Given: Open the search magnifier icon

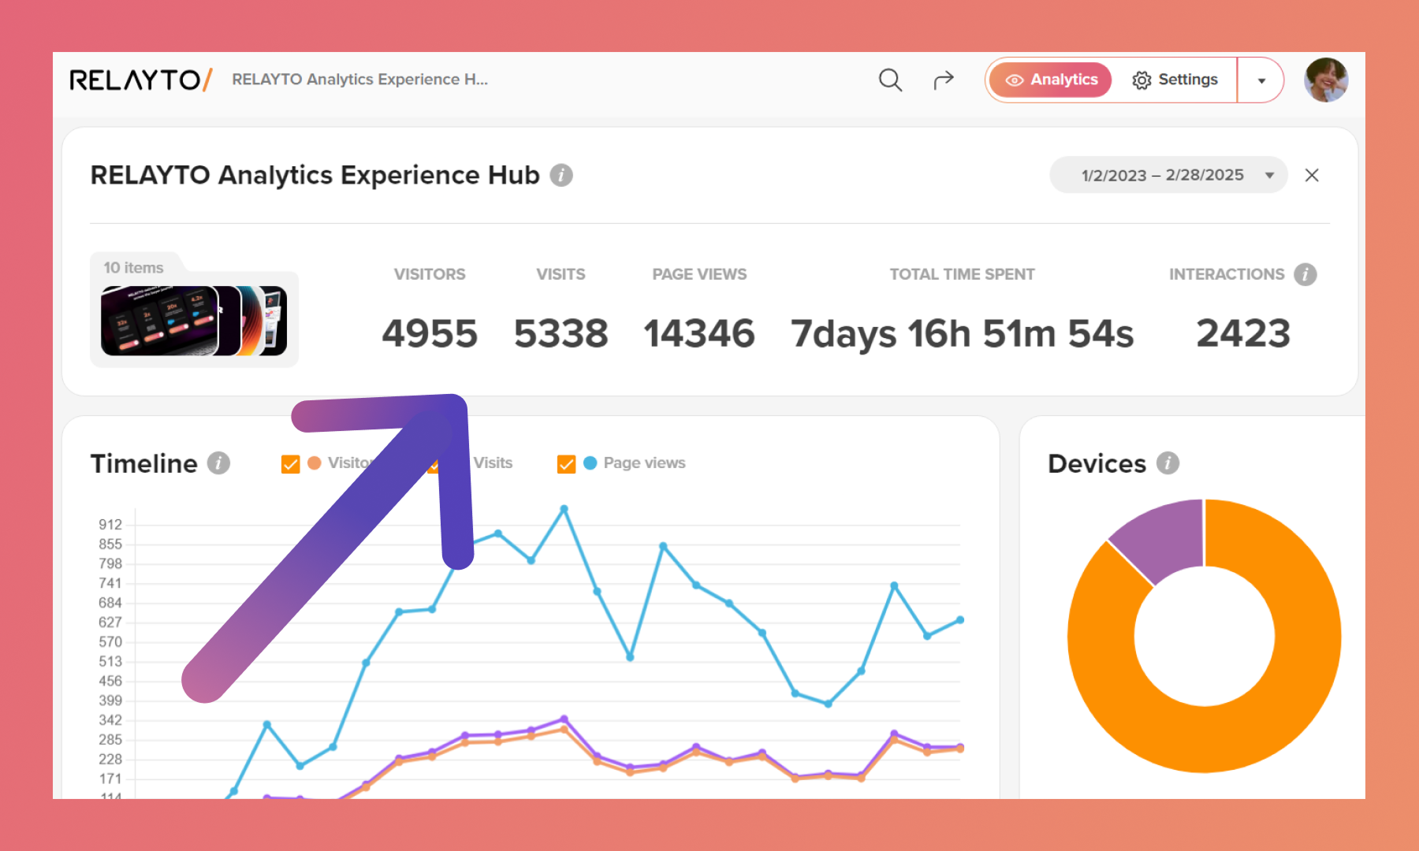Looking at the screenshot, I should [x=890, y=80].
